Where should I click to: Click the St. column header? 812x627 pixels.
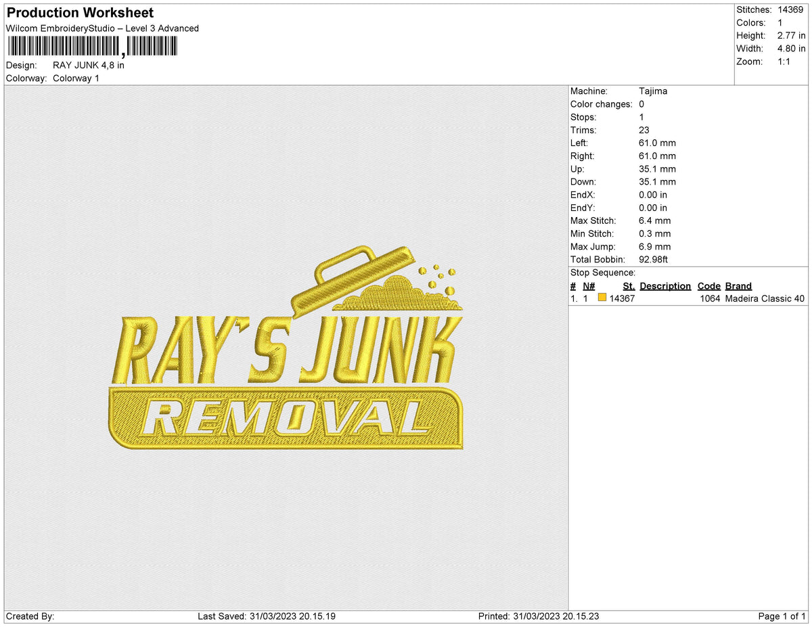[628, 285]
